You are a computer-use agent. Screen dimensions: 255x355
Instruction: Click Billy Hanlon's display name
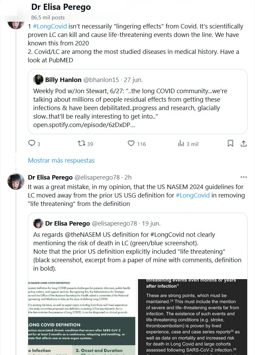[63, 80]
